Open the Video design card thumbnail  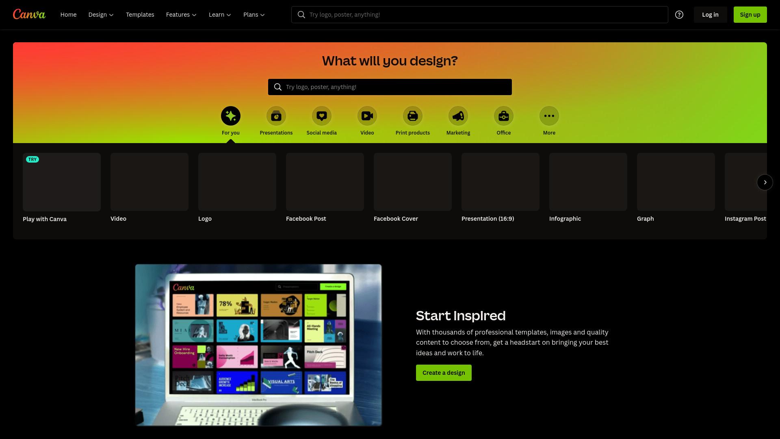[149, 182]
